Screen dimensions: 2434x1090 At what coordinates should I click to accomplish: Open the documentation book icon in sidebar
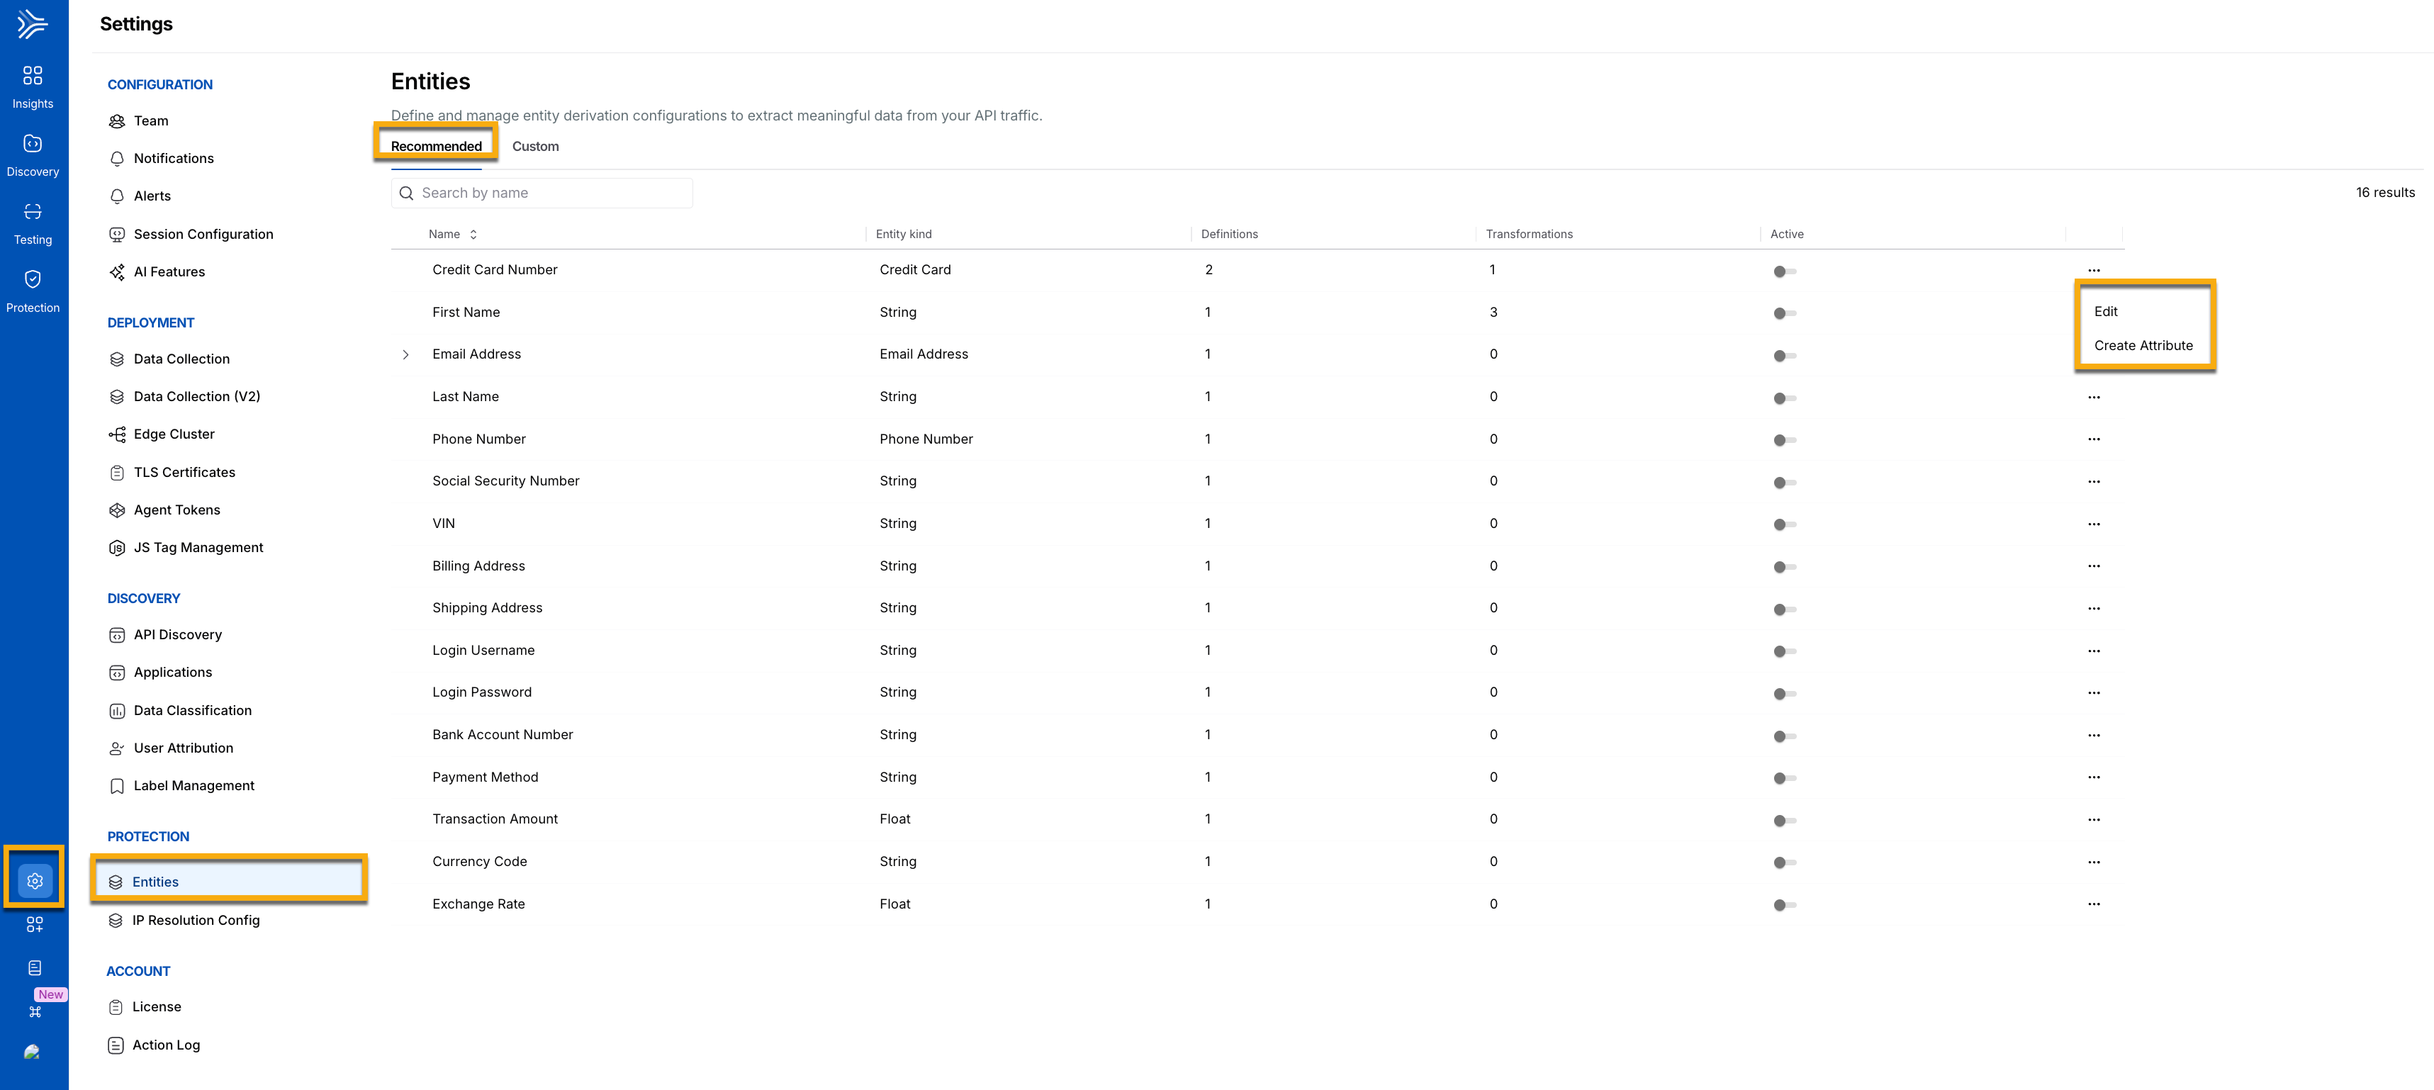35,967
